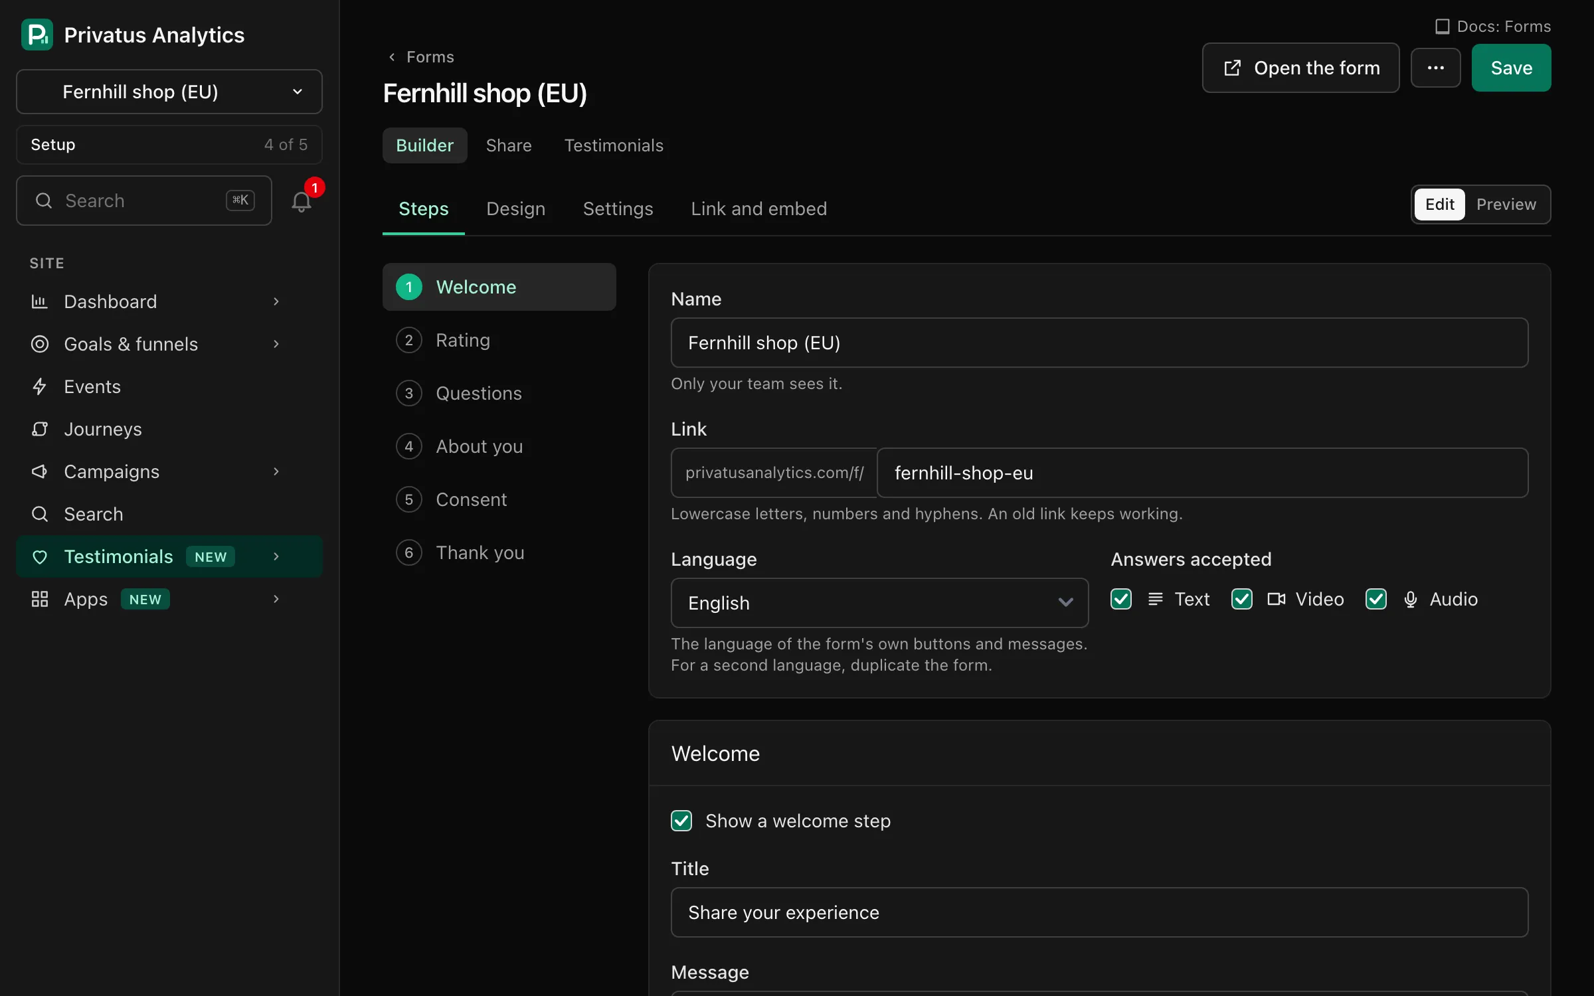Screen dimensions: 1594x996
Task: Click the Save button
Action: 1511,68
